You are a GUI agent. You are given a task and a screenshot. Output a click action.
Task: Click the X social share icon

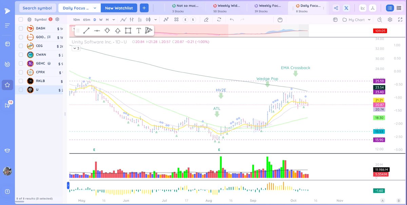click(346, 7)
